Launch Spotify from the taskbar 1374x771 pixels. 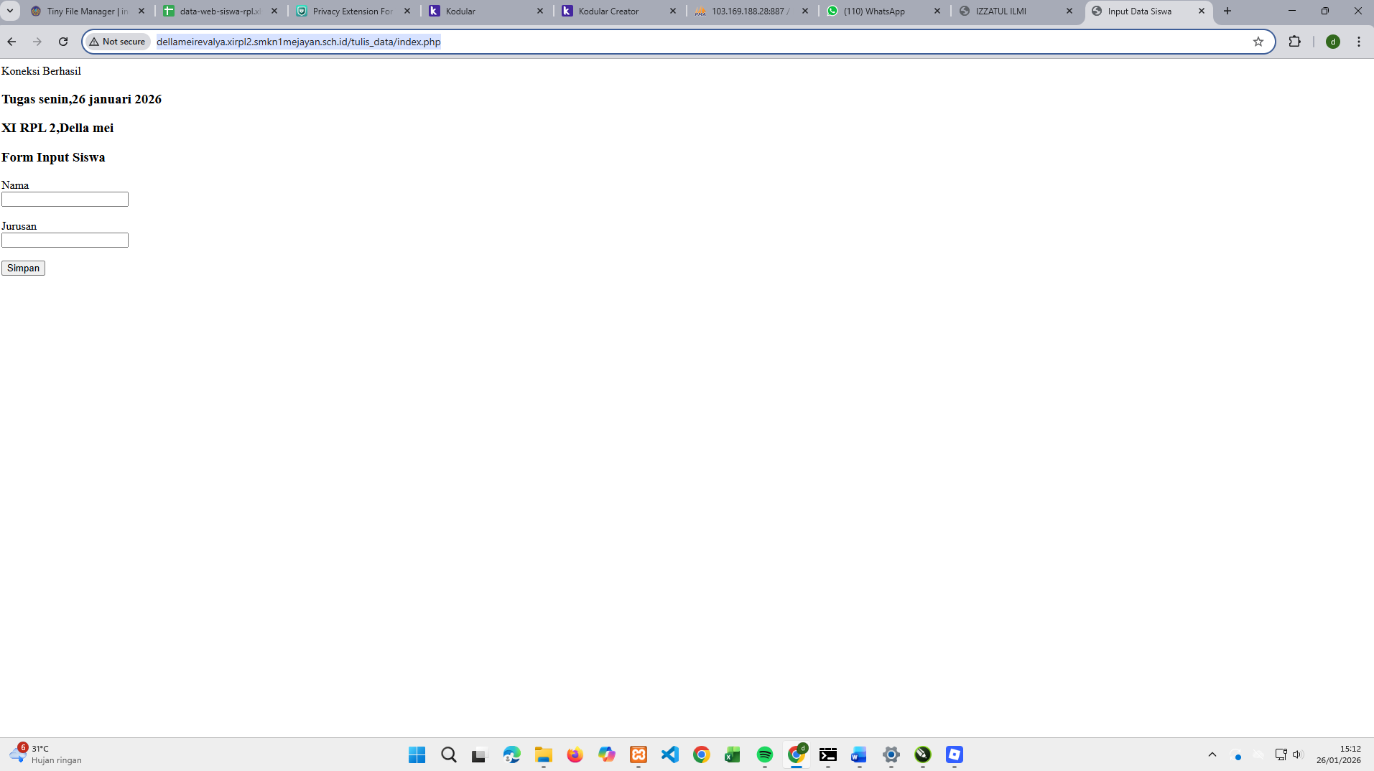point(764,754)
